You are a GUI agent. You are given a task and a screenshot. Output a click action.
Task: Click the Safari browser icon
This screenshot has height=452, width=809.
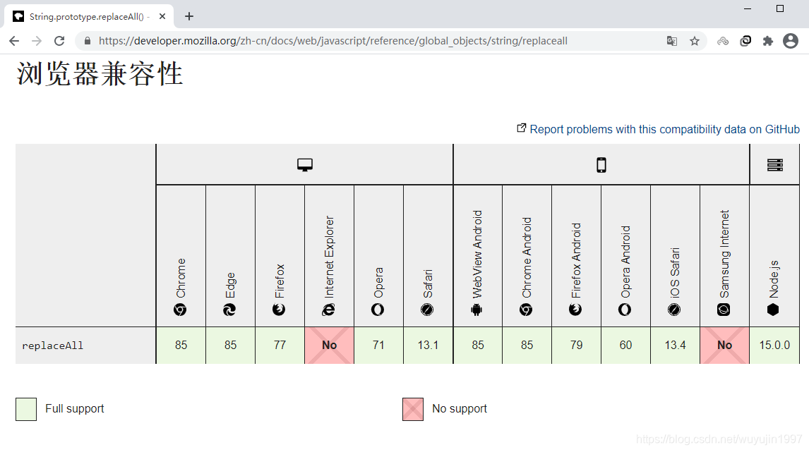[x=428, y=309]
